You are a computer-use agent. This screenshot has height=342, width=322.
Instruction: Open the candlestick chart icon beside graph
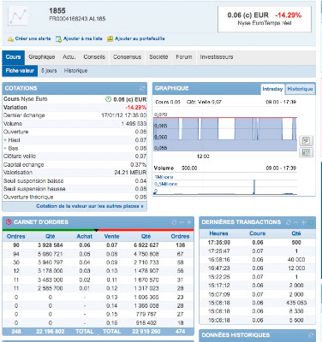pos(306,153)
